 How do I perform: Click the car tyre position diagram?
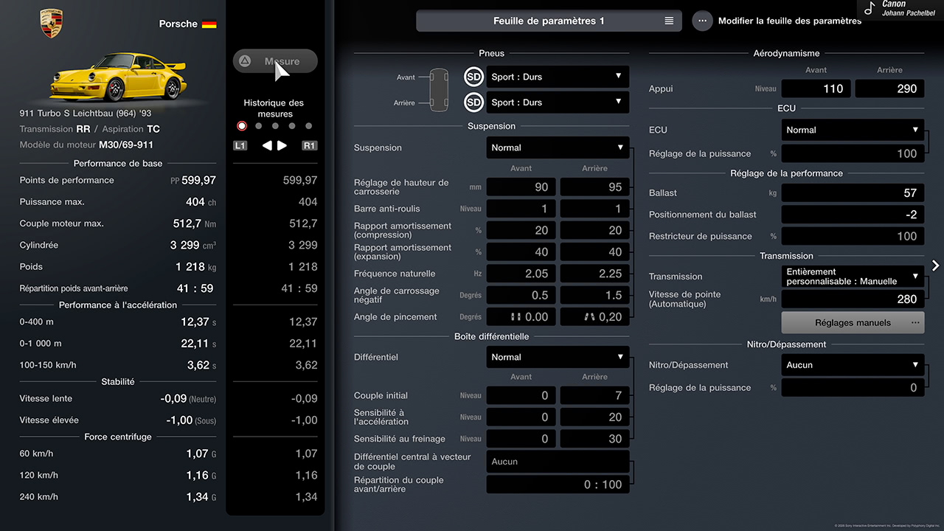tap(439, 89)
